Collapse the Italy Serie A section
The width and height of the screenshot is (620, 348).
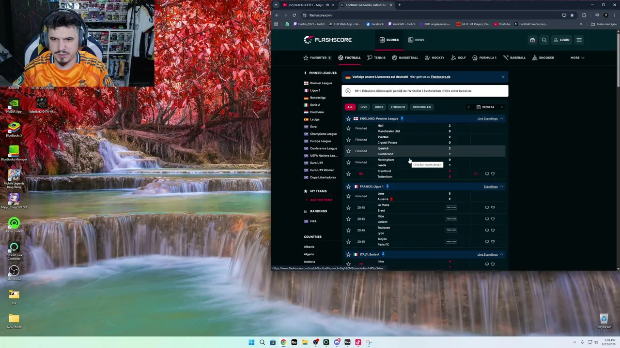[501, 254]
